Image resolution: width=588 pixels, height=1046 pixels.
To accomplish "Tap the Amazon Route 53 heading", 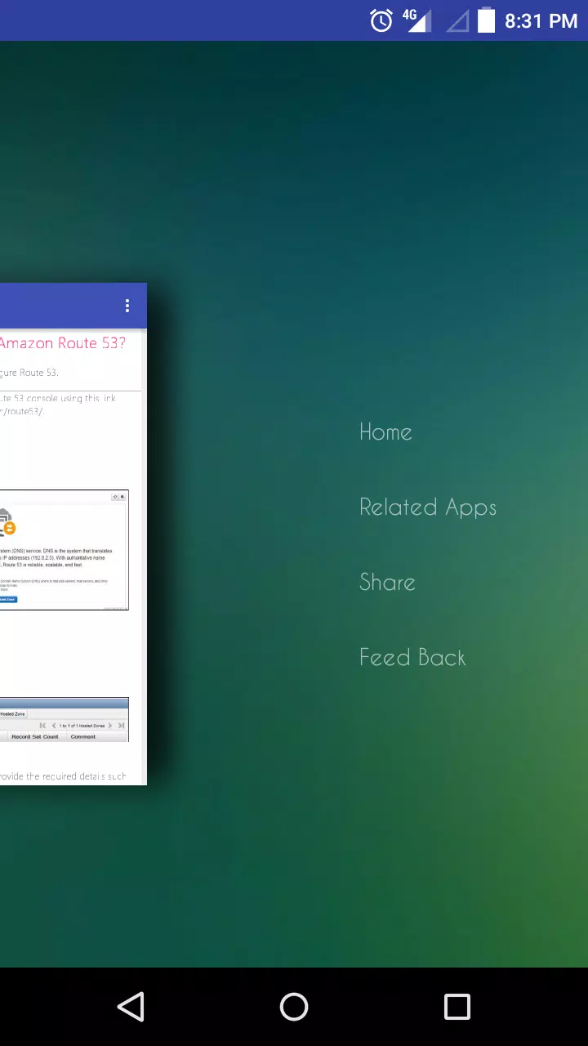I will tap(63, 343).
